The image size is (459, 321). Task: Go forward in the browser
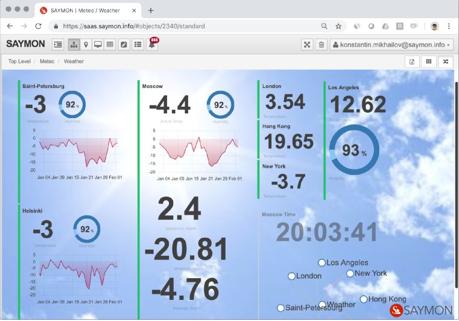point(24,26)
